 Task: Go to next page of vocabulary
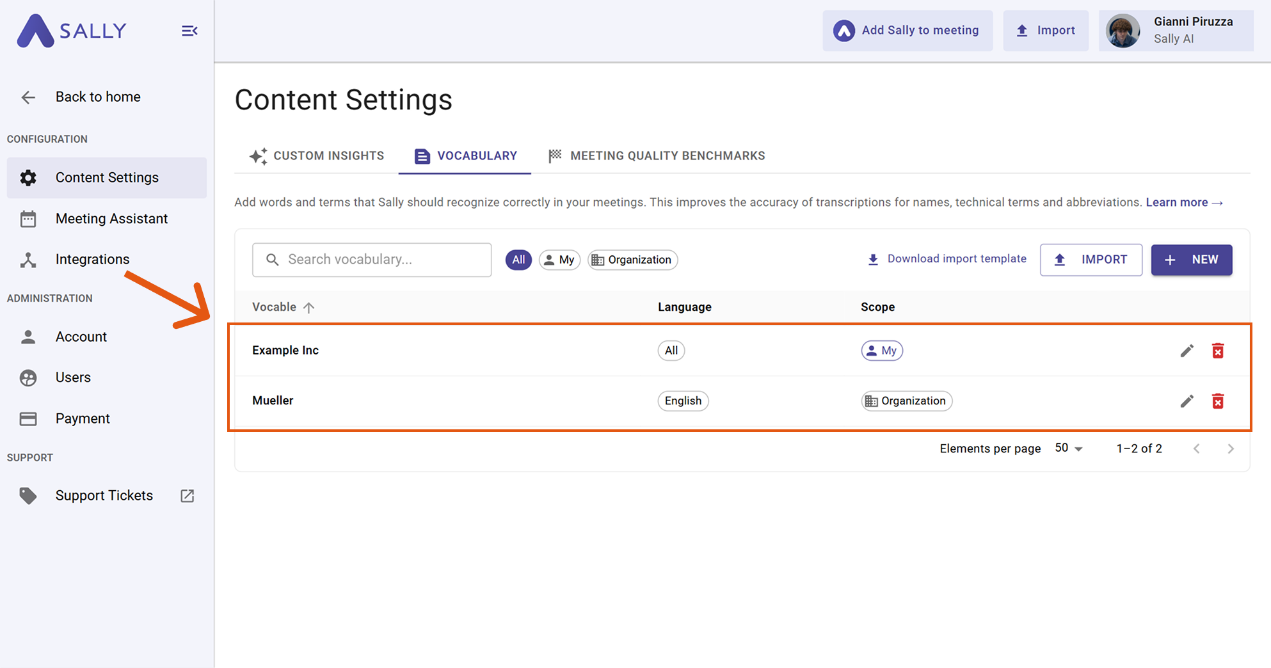pos(1230,449)
